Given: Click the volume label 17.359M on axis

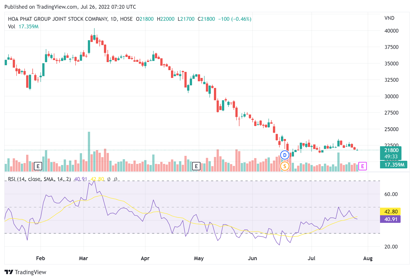Looking at the screenshot, I should (394, 165).
